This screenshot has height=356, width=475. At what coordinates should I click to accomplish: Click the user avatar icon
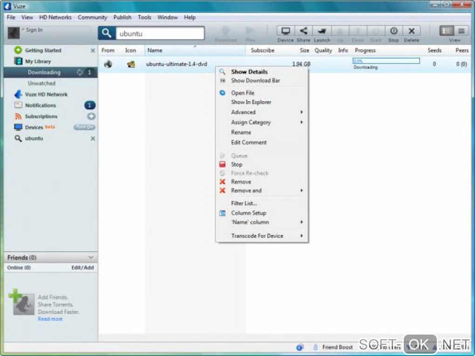coord(14,33)
